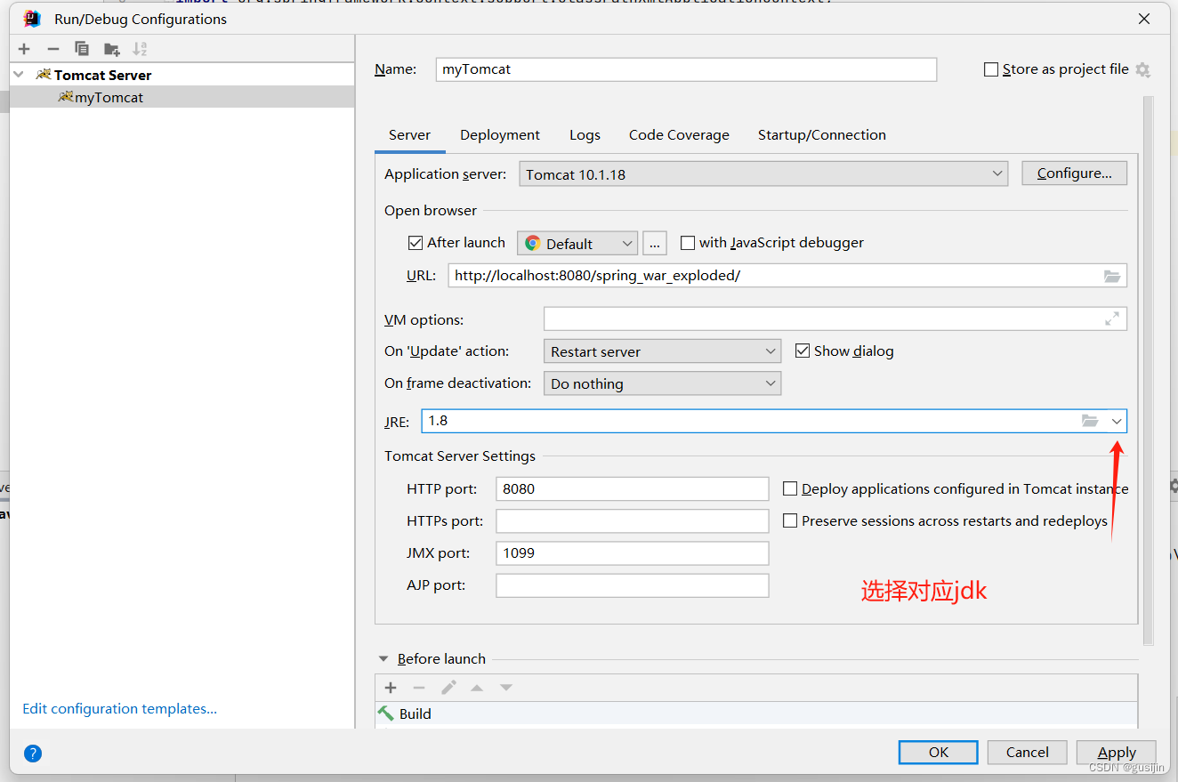Screen dimensions: 1178x782
Task: Sort configurations alphabetically
Action: [140, 49]
